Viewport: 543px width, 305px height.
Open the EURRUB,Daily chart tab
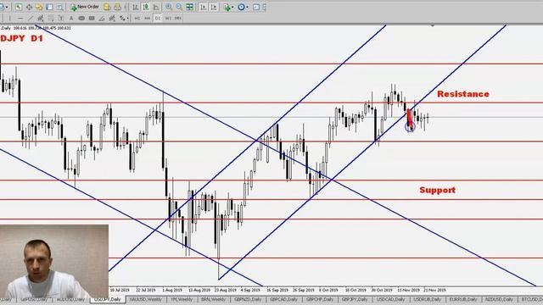tap(463, 299)
